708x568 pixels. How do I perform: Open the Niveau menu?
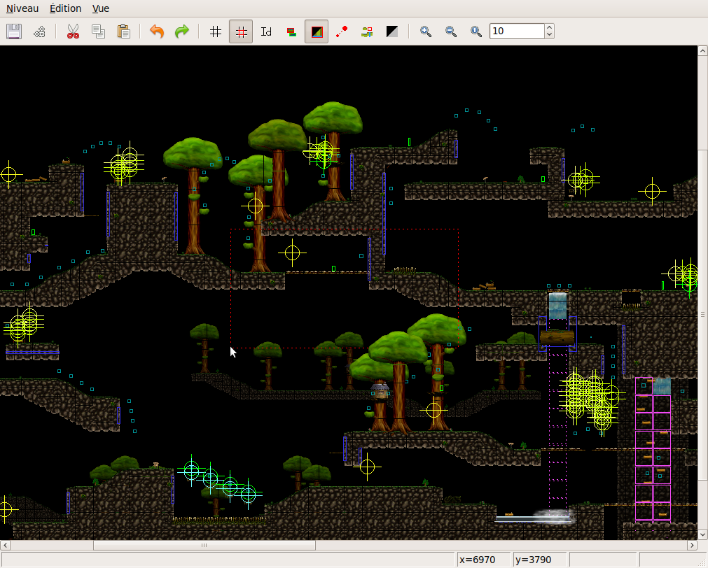[x=22, y=8]
